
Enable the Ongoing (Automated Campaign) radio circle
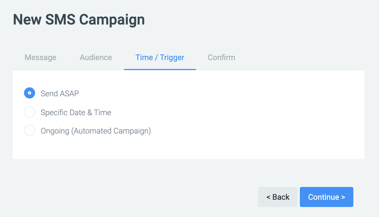click(30, 130)
